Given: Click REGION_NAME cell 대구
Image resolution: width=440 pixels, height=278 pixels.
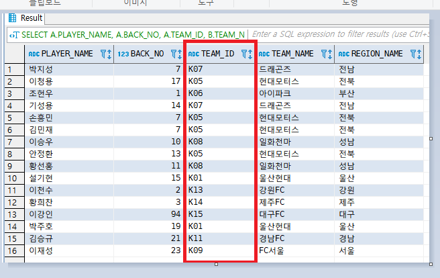Looking at the screenshot, I should (379, 214).
